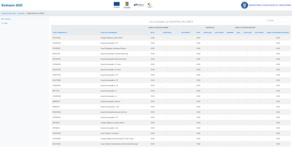This screenshot has height=147, width=292.
Task: Click Școala Gimnazială nr. 81 cell
Action: pyautogui.click(x=109, y=43)
